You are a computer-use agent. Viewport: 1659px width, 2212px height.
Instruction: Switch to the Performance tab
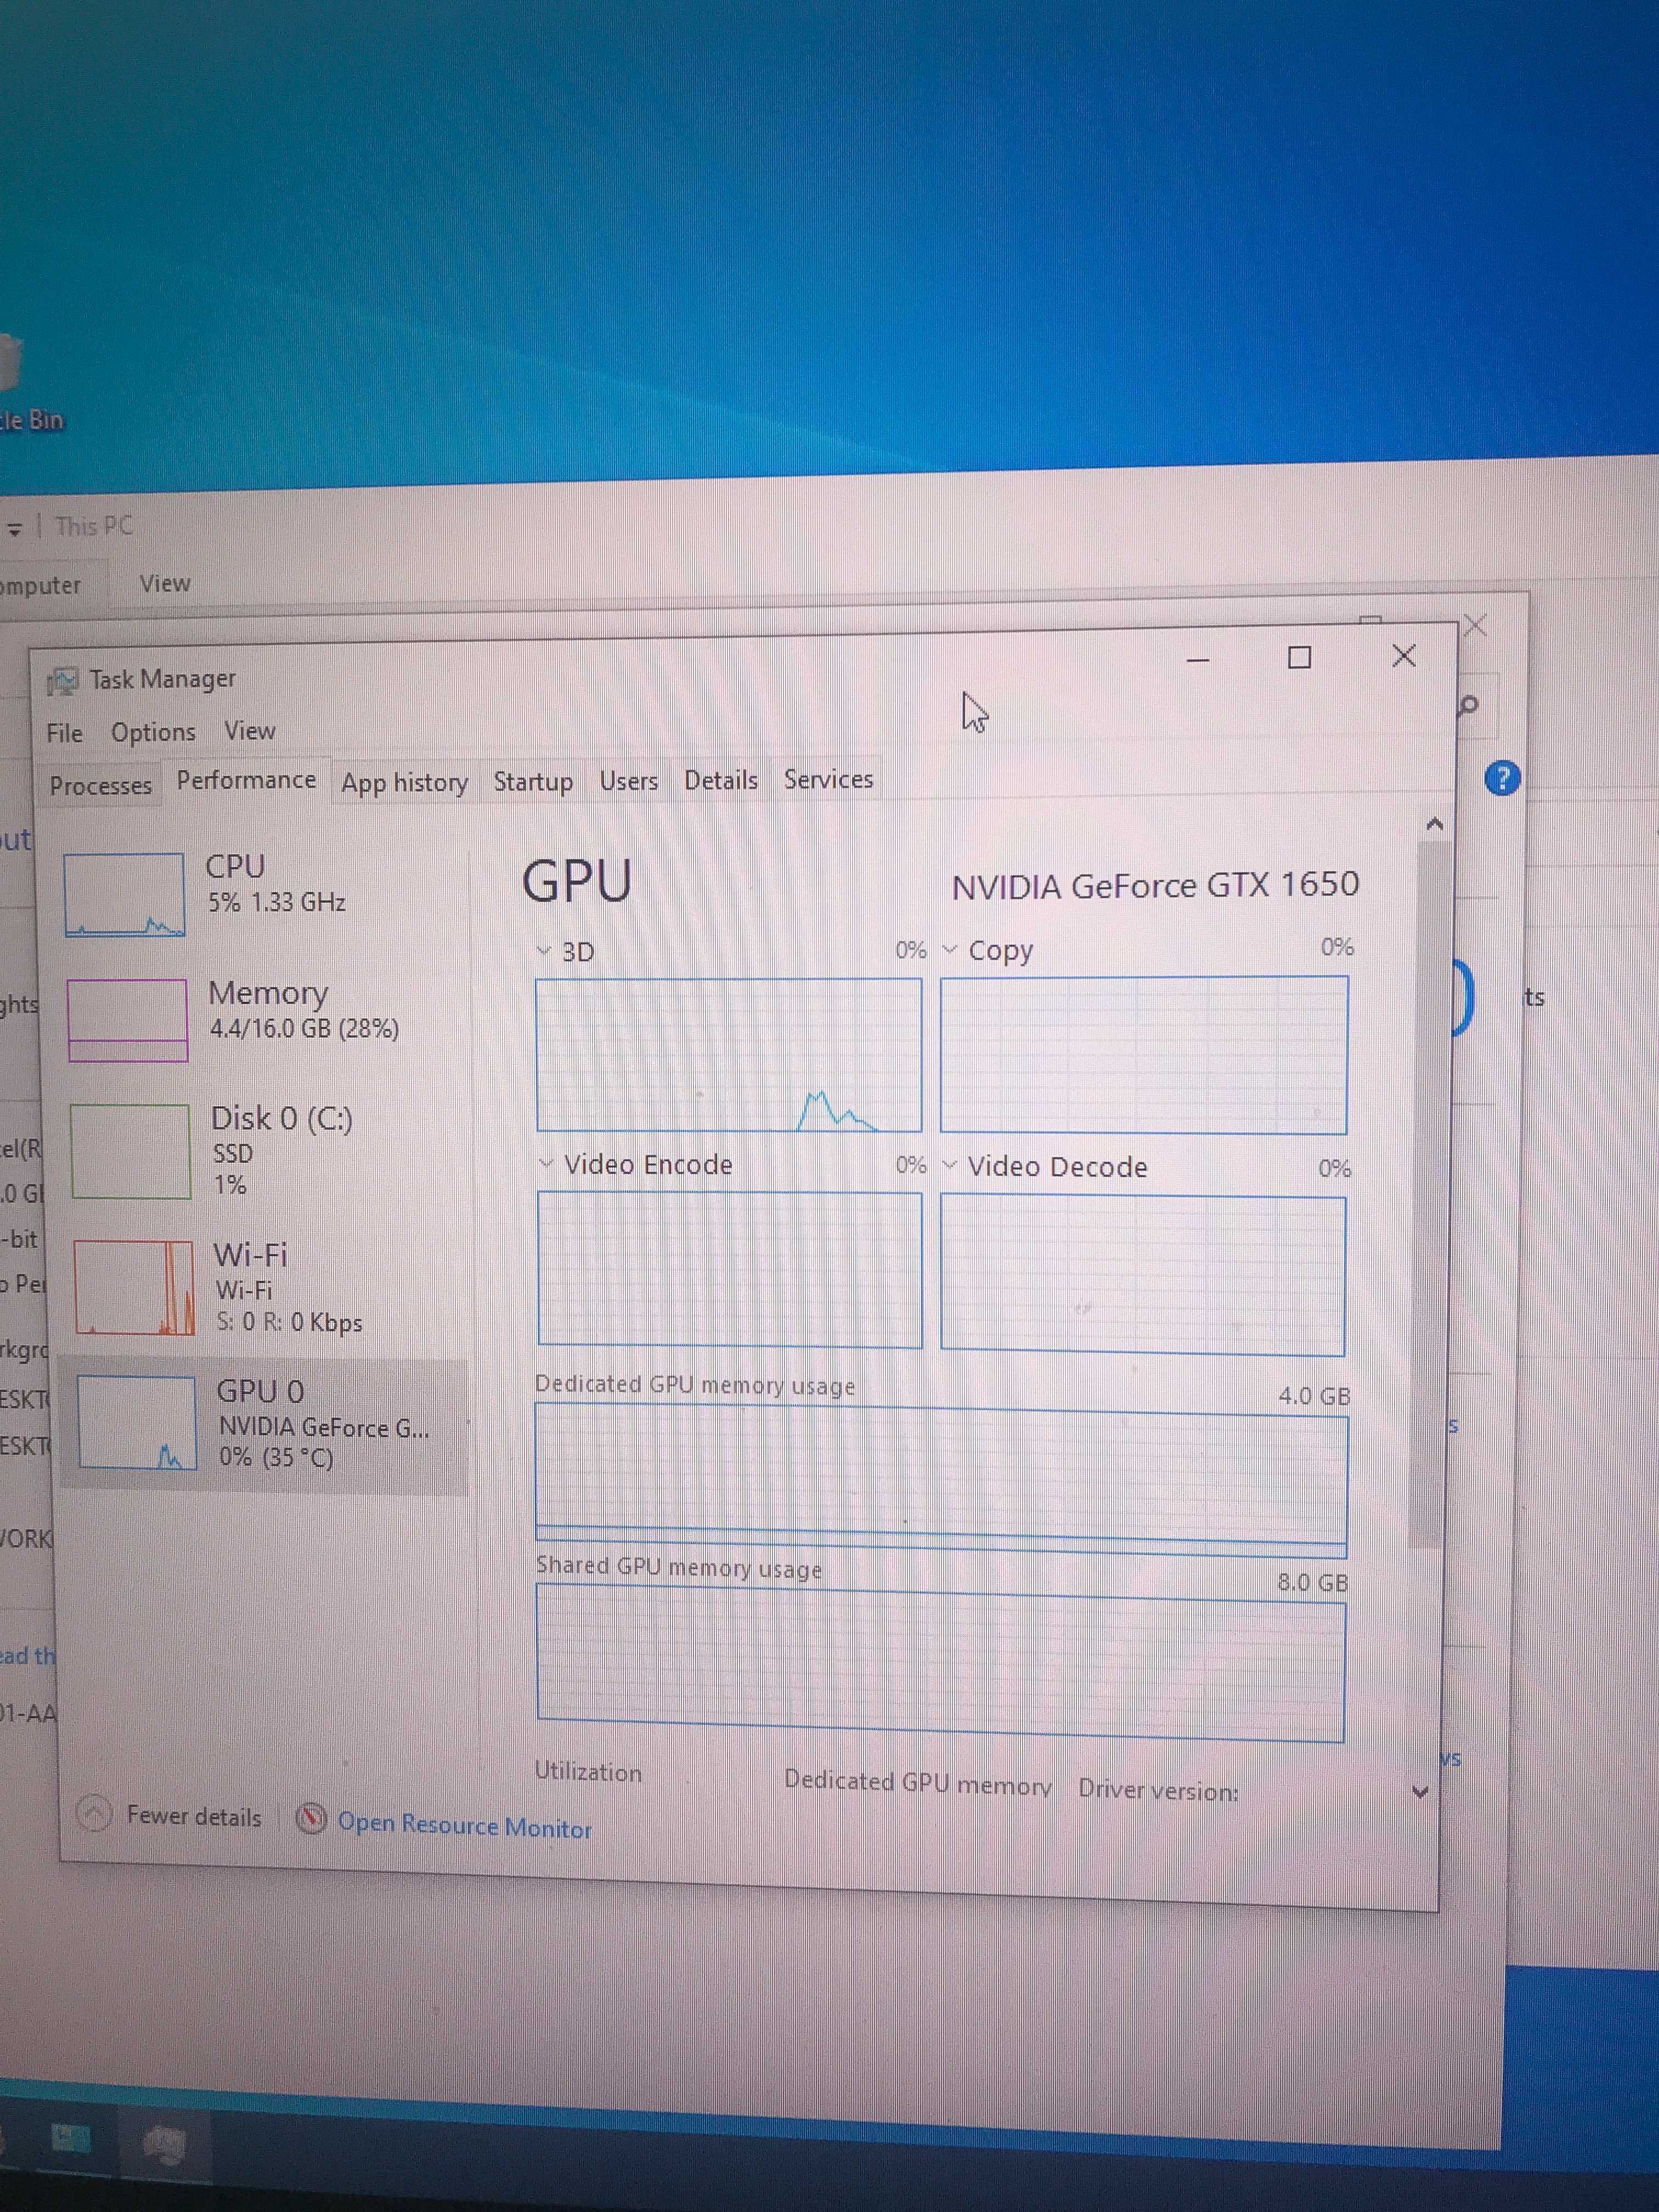[246, 780]
